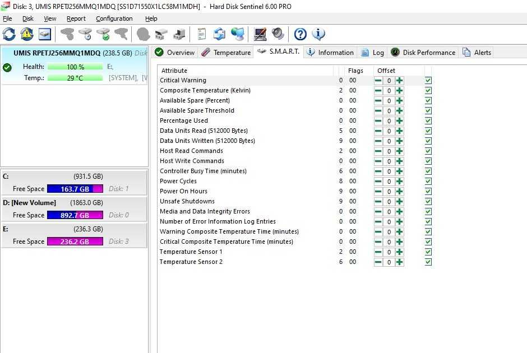
Task: Click the envelope with blue arrows icon
Action: (x=219, y=34)
